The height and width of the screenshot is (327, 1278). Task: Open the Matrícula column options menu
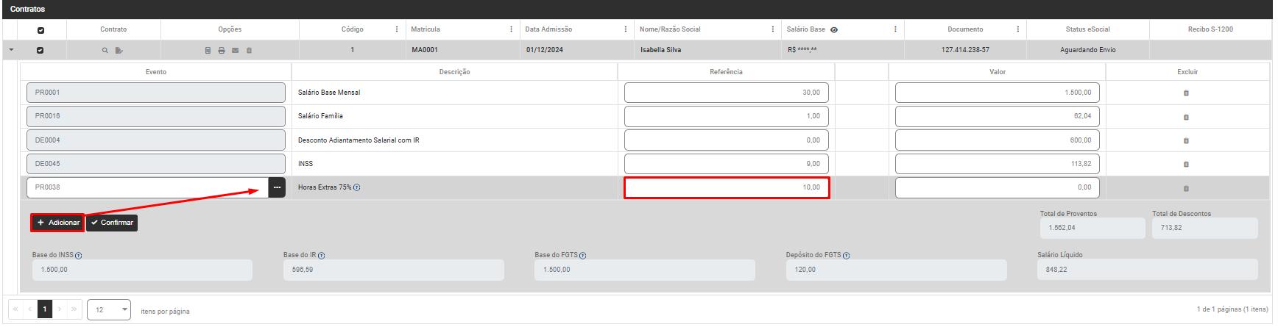point(512,29)
